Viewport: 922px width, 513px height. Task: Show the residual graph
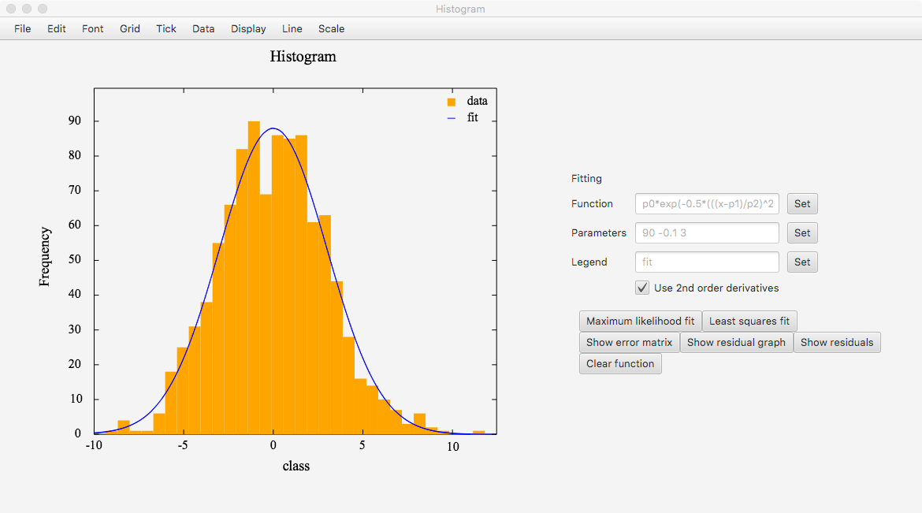pos(736,342)
